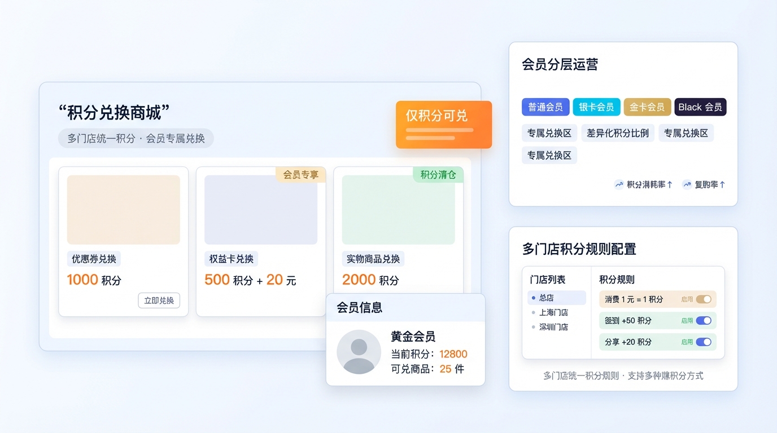This screenshot has width=777, height=433.
Task: Turn off the 分享 +20 积分 switch
Action: click(x=703, y=342)
